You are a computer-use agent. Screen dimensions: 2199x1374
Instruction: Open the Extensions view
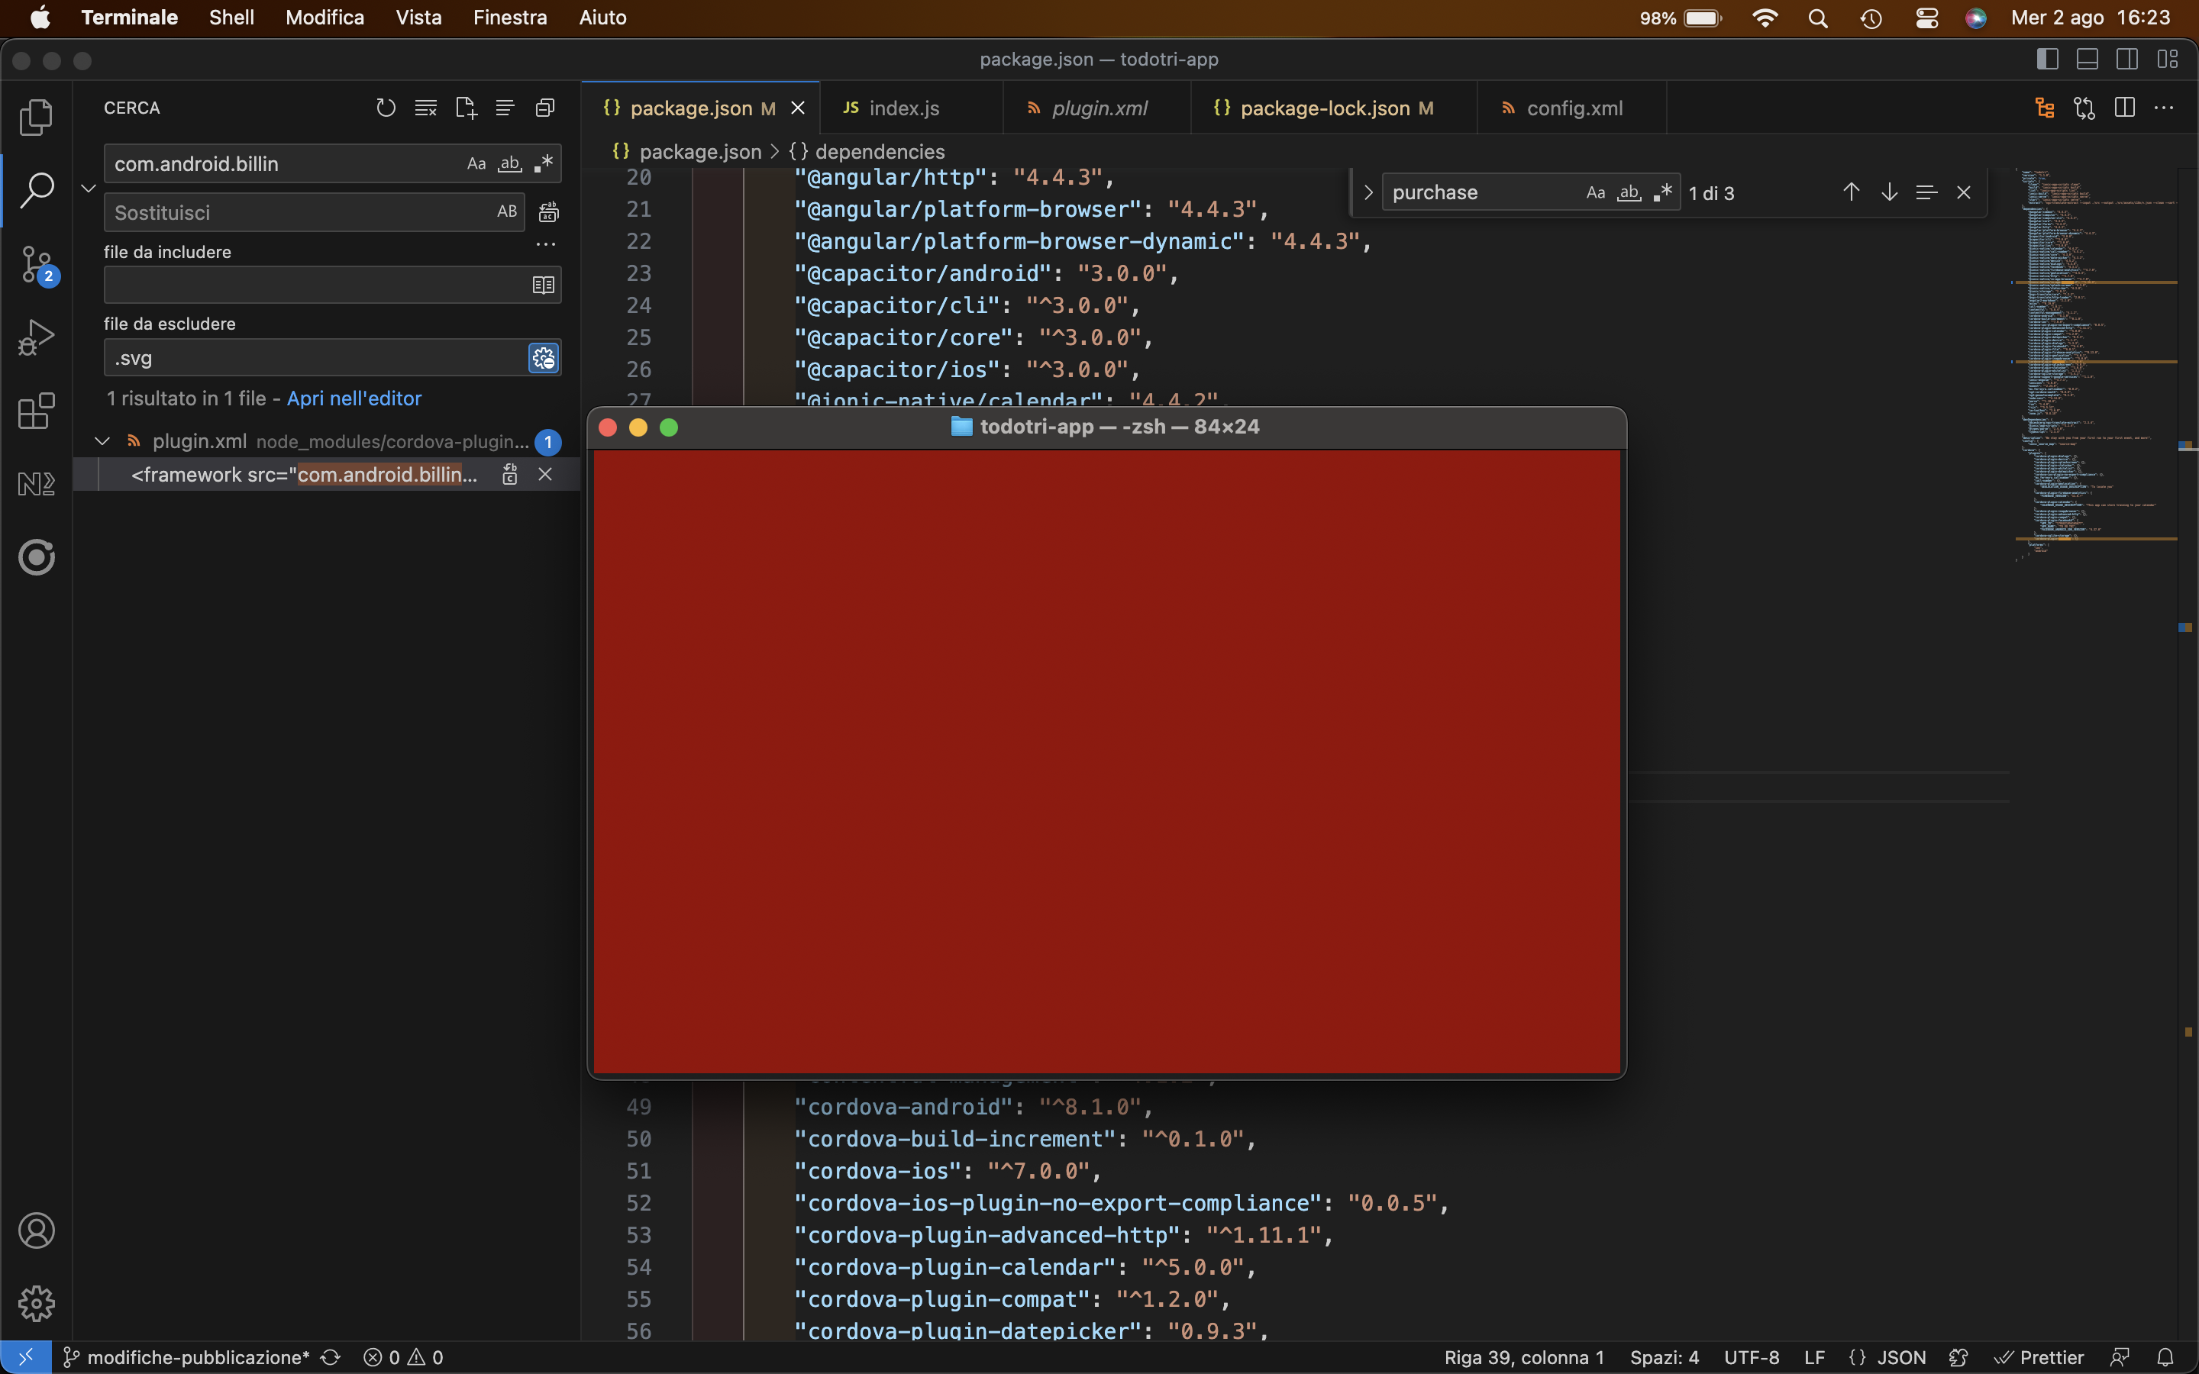[37, 411]
